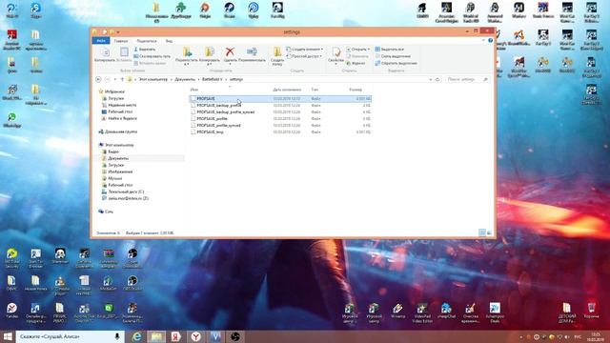
Task: Open the address bar history dropdown
Action: pos(430,79)
